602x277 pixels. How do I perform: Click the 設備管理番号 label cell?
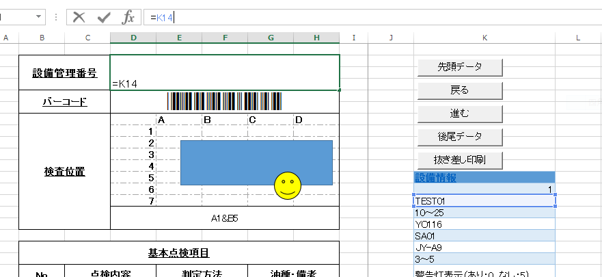[x=64, y=72]
